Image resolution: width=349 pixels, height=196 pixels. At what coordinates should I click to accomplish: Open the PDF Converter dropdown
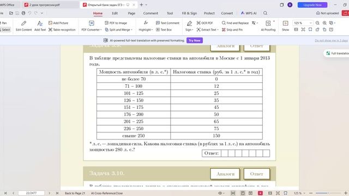(x=92, y=26)
